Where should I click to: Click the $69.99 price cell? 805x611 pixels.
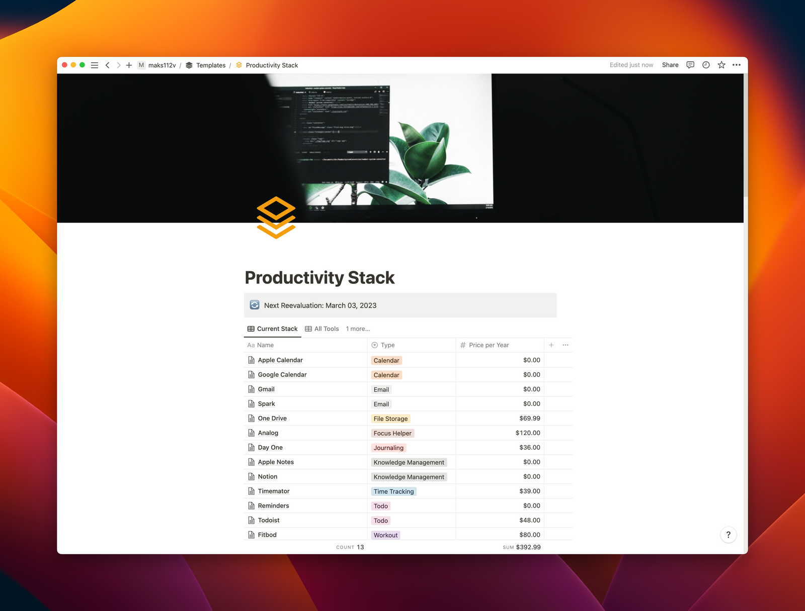500,418
